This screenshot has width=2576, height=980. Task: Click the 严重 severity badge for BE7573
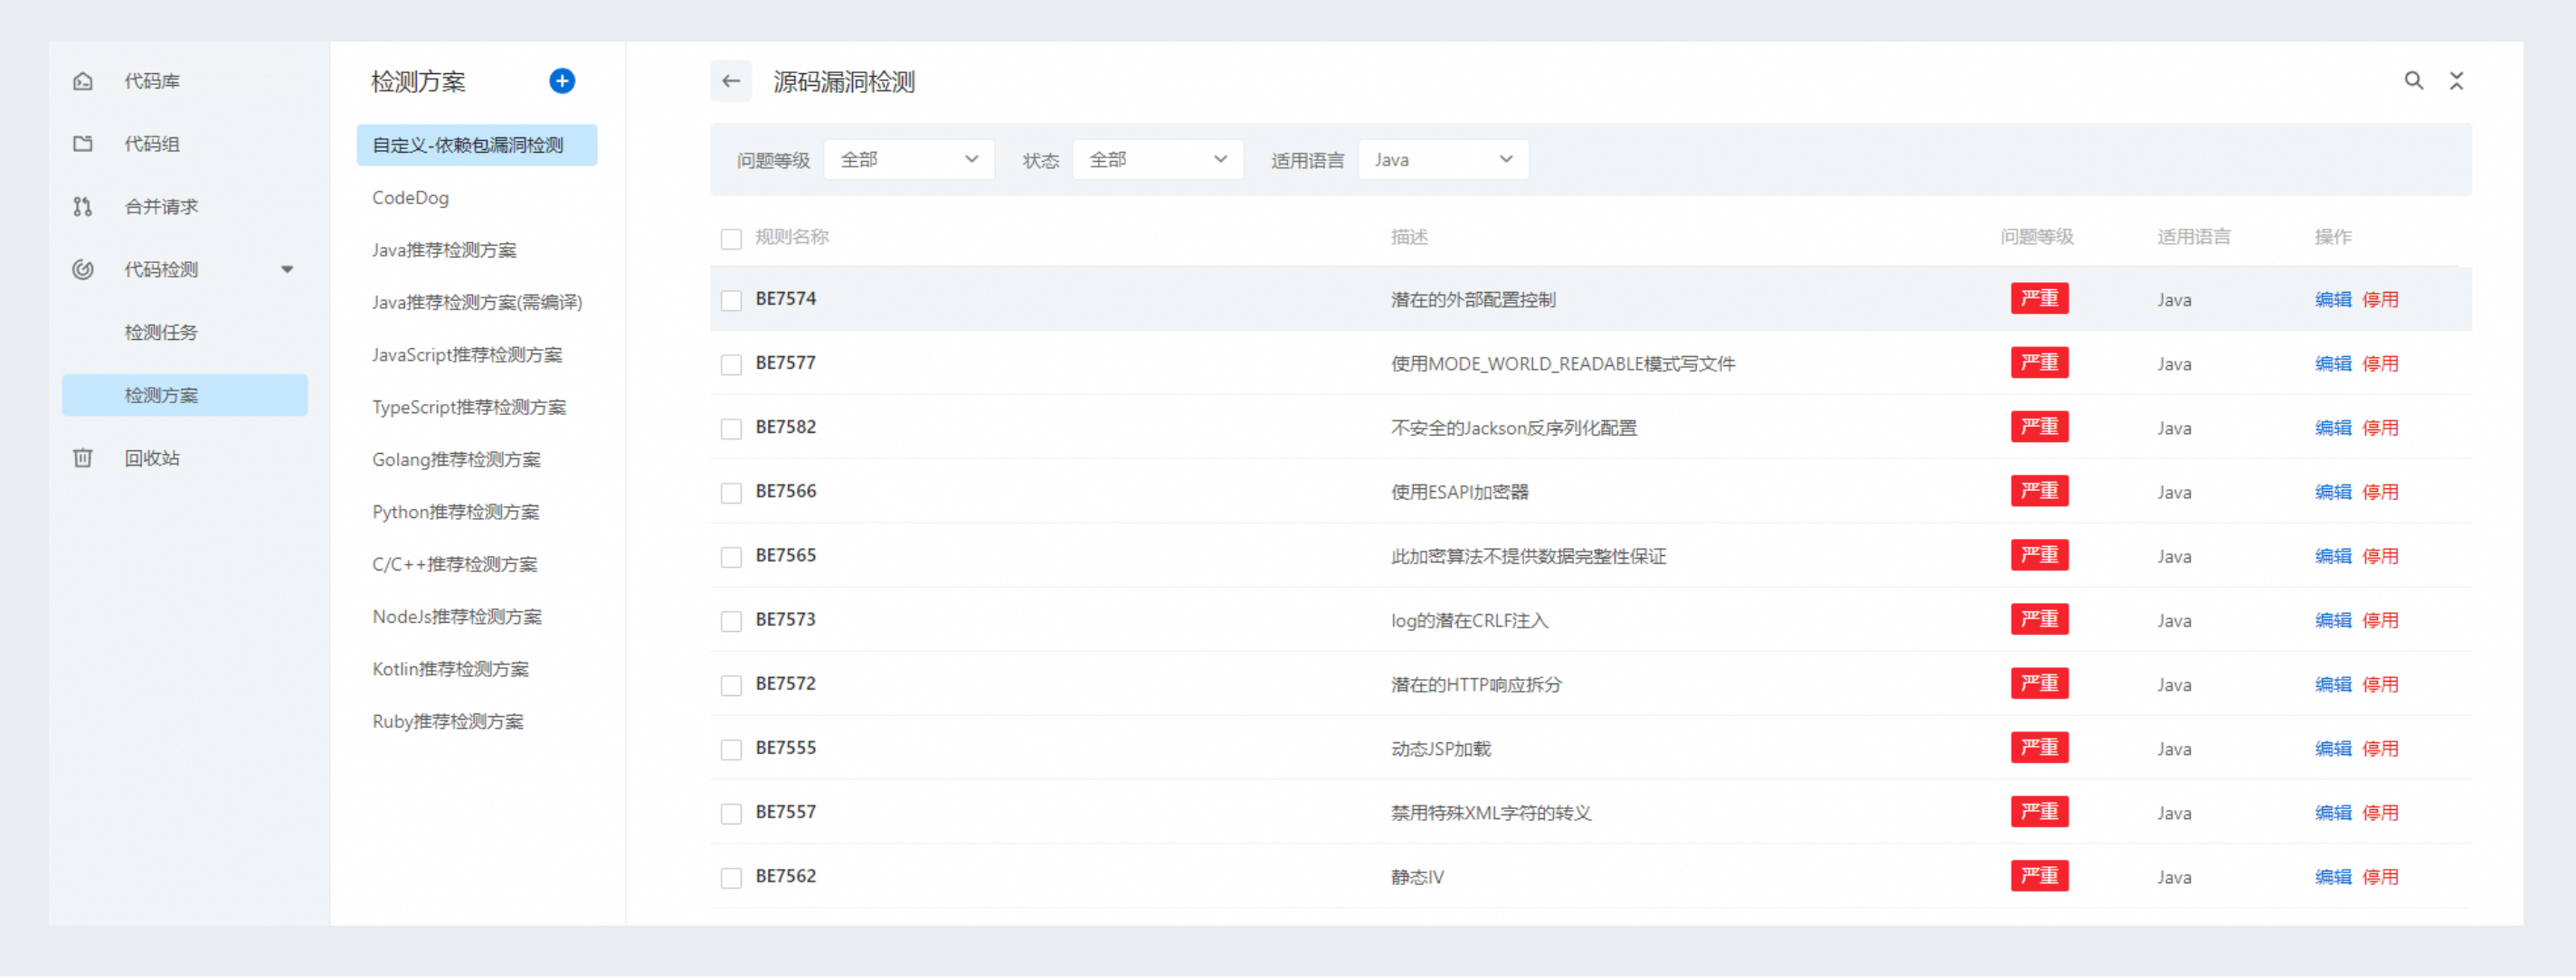tap(2040, 619)
